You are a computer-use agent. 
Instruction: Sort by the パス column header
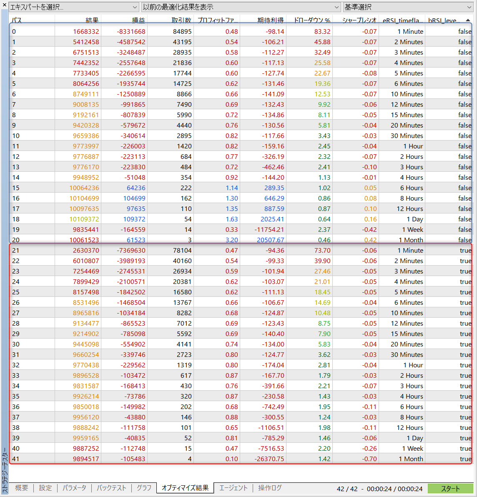(x=17, y=20)
